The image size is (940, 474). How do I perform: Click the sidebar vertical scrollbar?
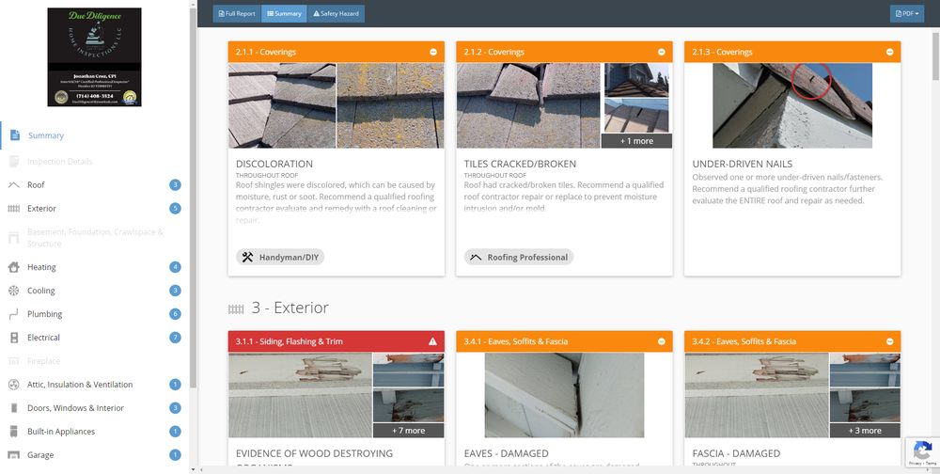[x=193, y=198]
